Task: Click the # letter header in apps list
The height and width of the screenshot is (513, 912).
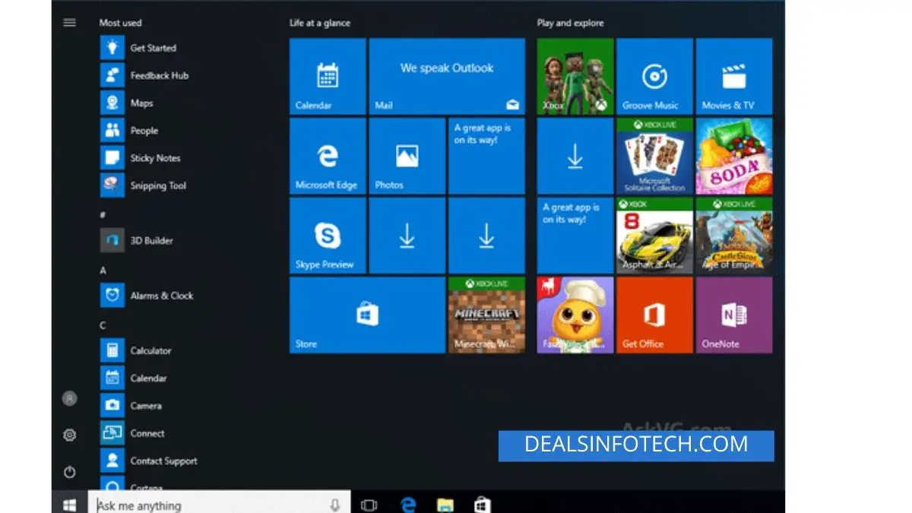Action: click(x=103, y=215)
